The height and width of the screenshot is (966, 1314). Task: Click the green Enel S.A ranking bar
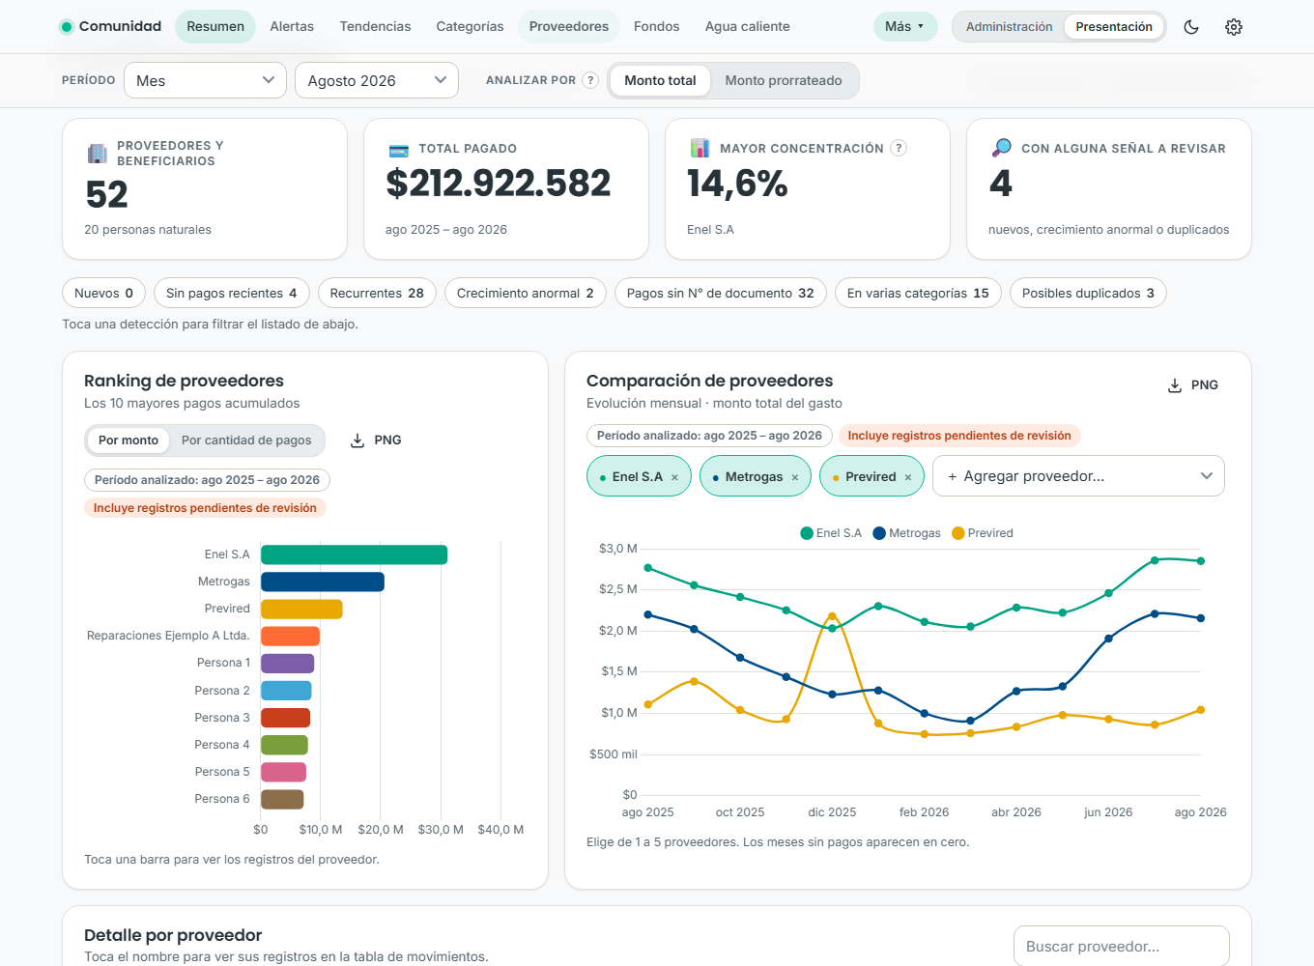point(354,554)
